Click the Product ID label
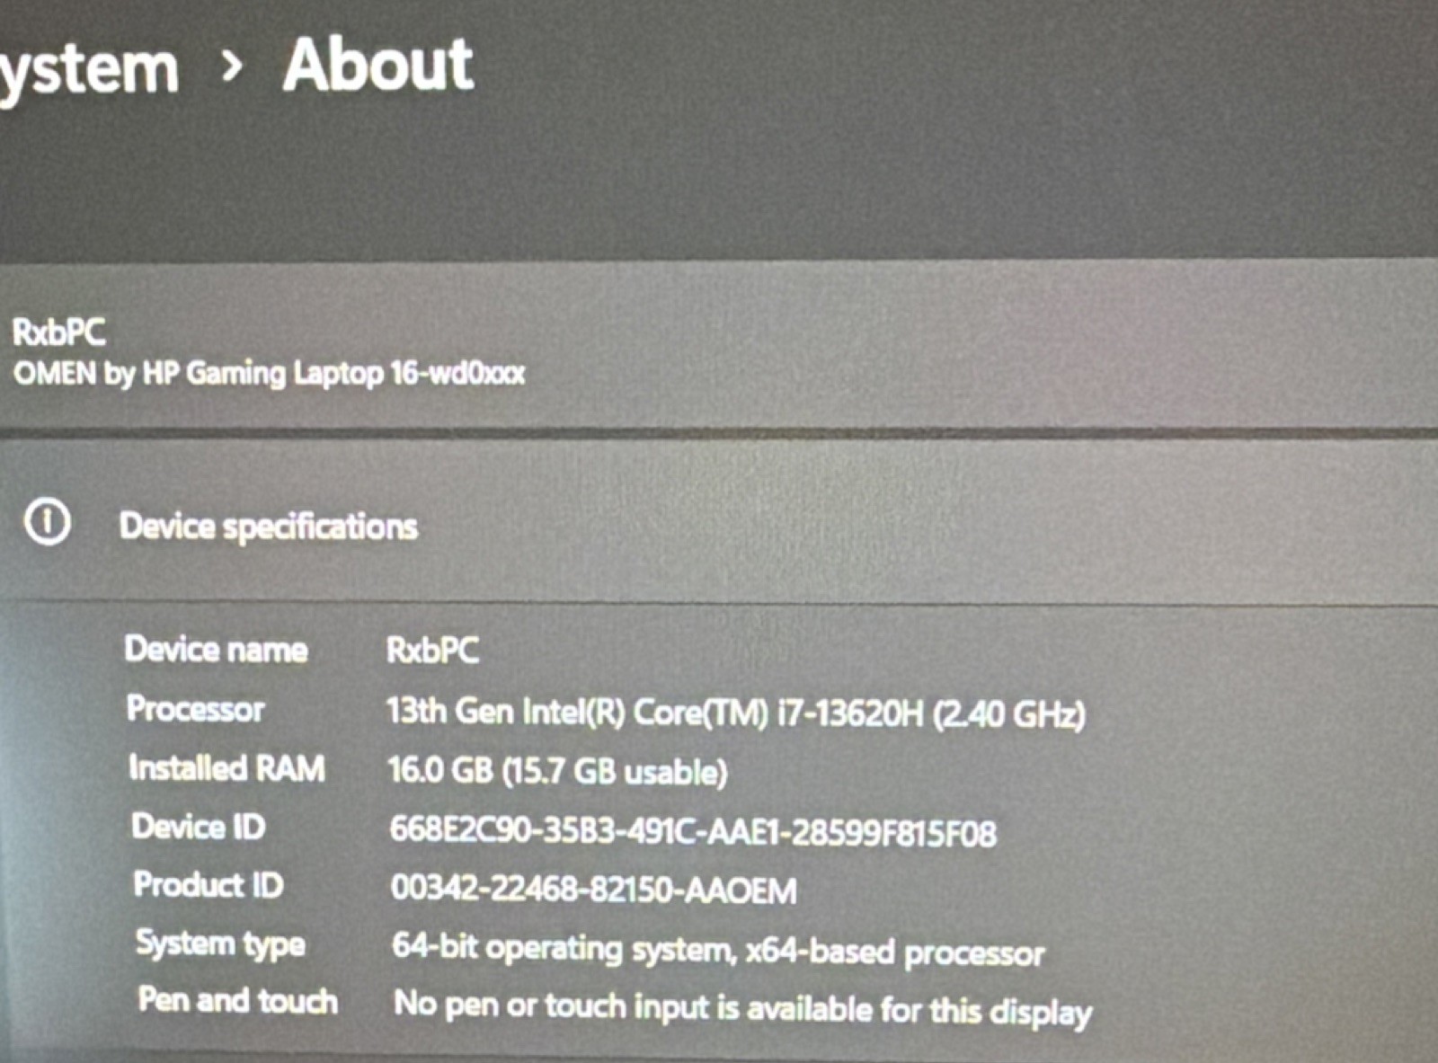Screen dimensions: 1438x1063 209,885
